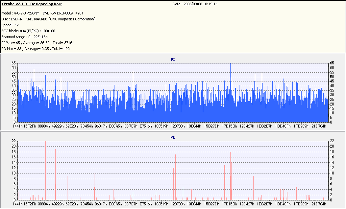Select the Date 2005/09/08 10:19:14 text
This screenshot has width=346, height=209.
coord(195,4)
